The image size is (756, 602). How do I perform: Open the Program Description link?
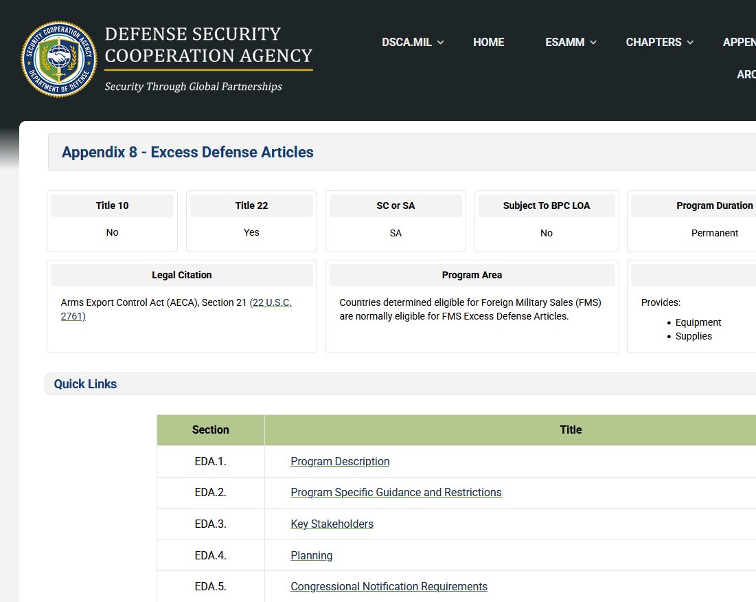340,462
